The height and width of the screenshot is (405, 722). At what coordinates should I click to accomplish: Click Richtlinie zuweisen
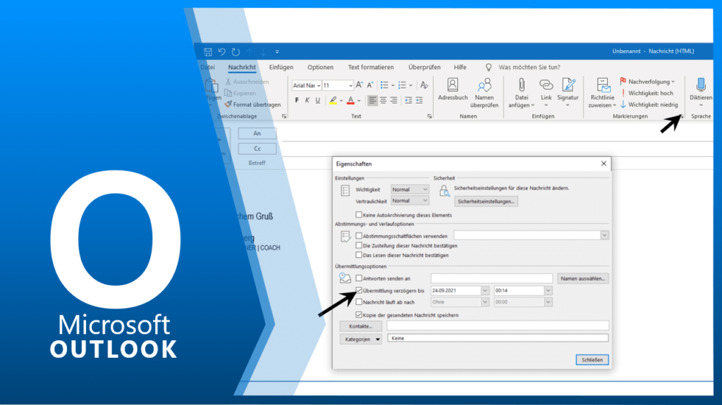point(602,93)
